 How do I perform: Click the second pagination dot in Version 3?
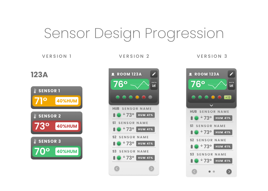click(x=214, y=171)
